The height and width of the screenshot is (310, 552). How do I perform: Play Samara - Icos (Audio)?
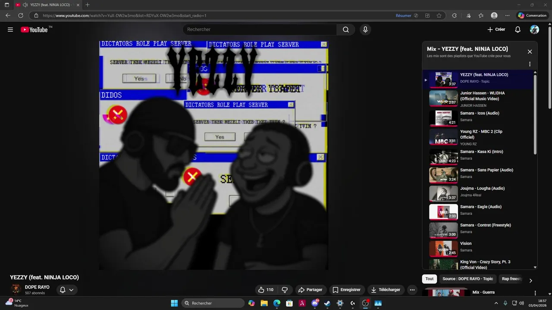point(478,118)
